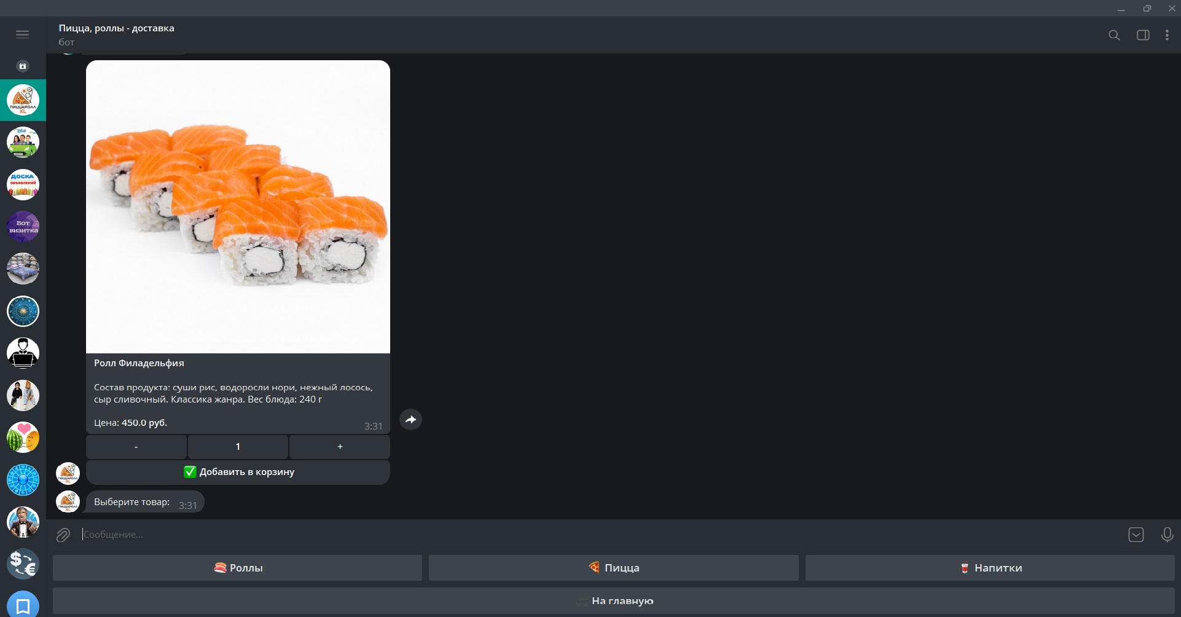Search in this chat

[1114, 35]
